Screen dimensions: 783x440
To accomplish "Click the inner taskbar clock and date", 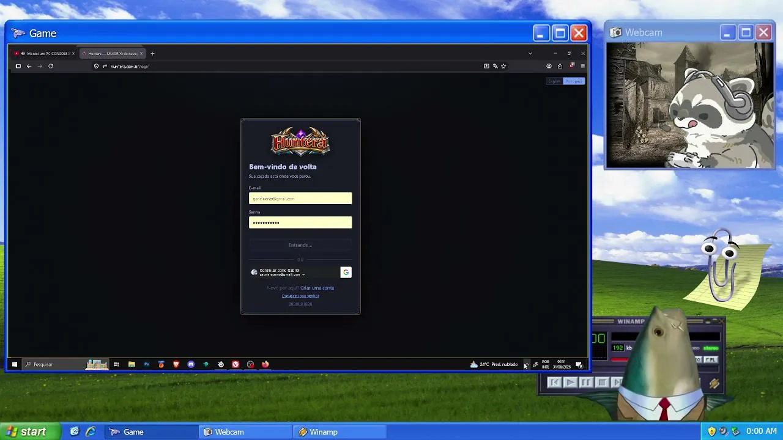I will (562, 364).
